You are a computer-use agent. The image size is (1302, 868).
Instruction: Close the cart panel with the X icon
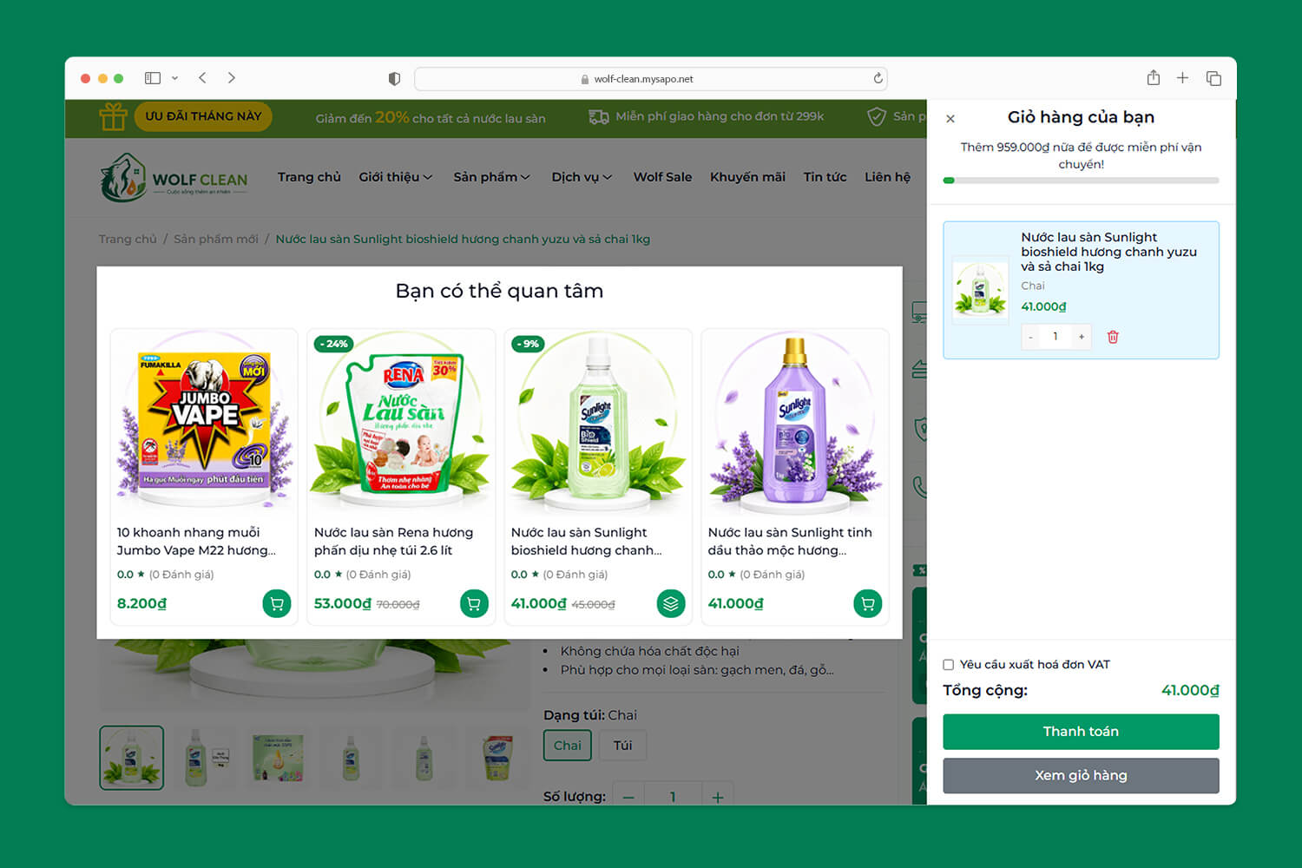[950, 119]
